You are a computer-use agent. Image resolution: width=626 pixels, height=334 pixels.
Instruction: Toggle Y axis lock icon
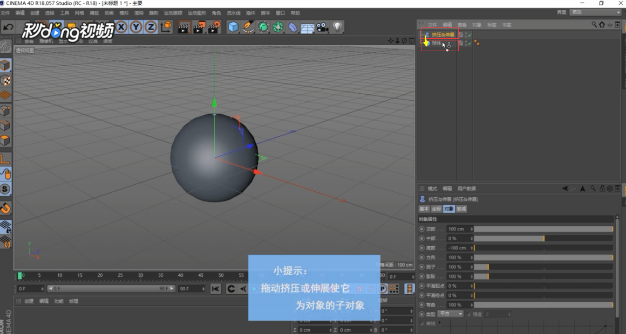(x=136, y=27)
